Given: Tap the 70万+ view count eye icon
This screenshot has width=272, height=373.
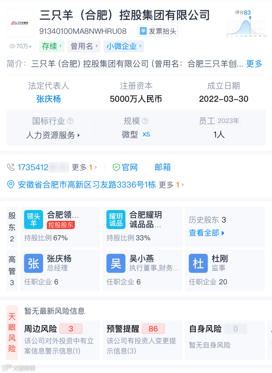Looking at the screenshot, I should 12,46.
